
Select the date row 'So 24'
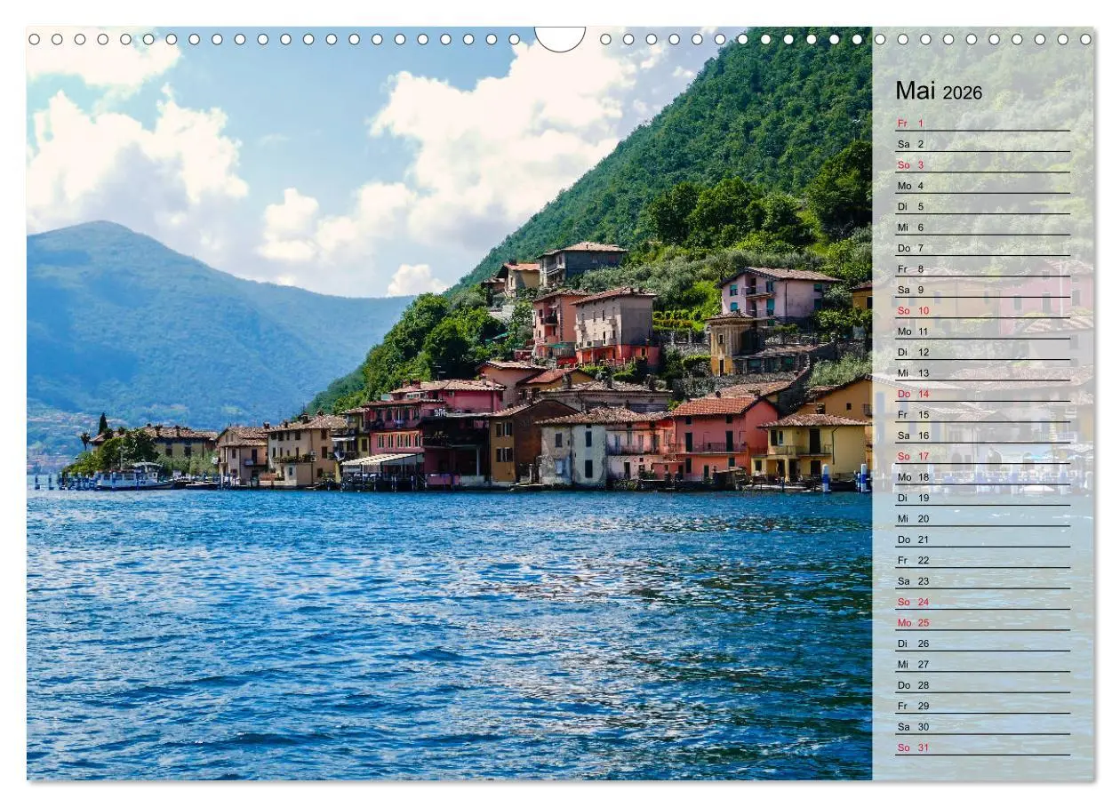click(982, 602)
